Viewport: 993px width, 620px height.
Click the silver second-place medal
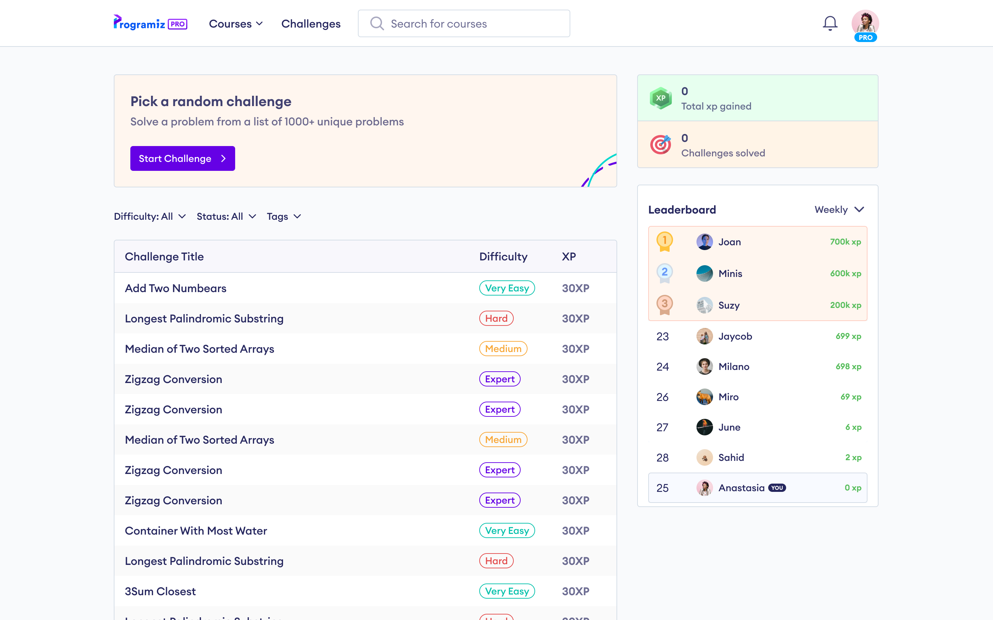tap(664, 273)
